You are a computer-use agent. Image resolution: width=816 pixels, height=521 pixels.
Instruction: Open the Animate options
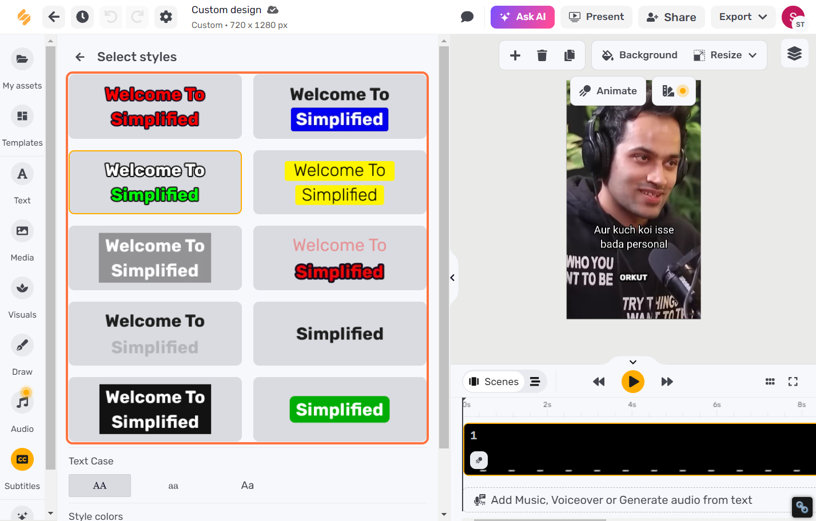point(608,91)
